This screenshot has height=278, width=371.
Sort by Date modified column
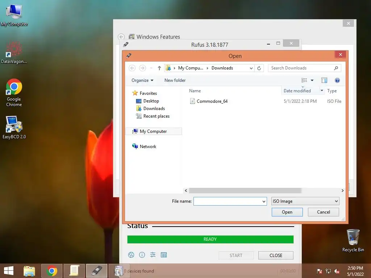coord(297,91)
